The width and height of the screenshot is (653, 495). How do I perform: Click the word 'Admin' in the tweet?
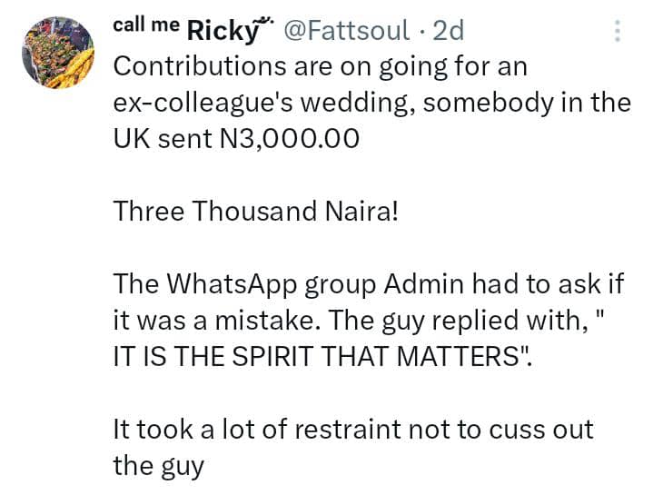(424, 284)
